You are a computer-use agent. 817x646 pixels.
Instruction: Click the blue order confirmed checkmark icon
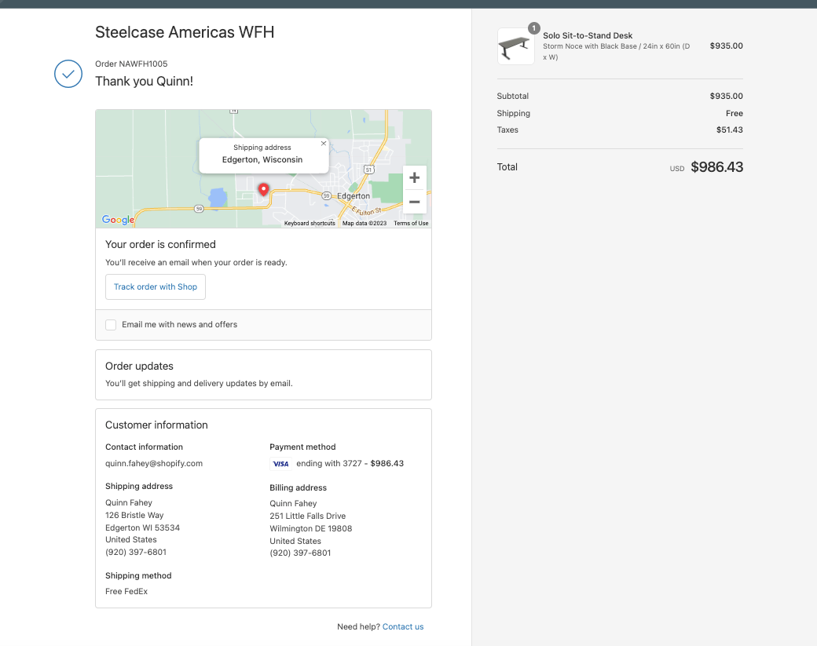coord(68,74)
